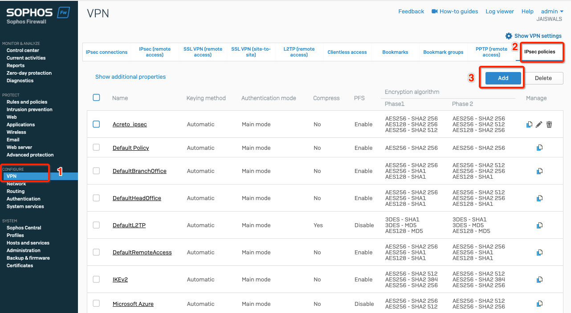Open the PPTP (remote access) tab
571x313 pixels.
point(491,52)
